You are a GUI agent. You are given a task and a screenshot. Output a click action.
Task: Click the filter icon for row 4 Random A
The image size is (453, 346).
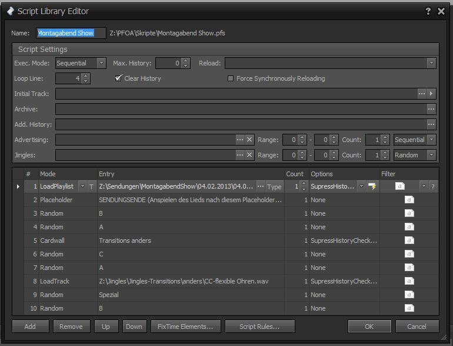[x=409, y=227]
